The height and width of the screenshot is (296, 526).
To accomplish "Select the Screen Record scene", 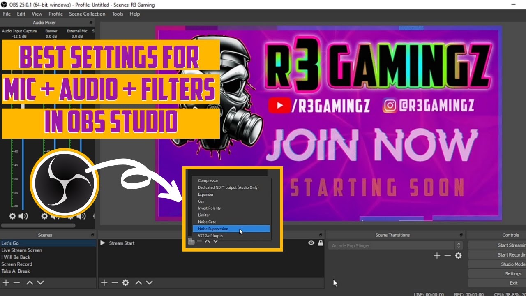I will point(48,264).
